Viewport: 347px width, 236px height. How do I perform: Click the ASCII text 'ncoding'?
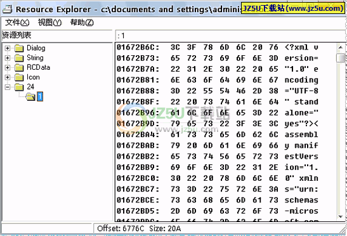click(301, 80)
